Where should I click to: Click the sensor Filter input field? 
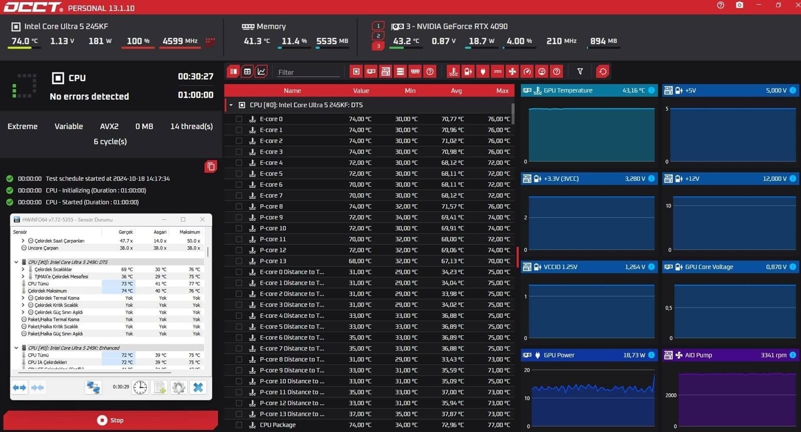click(308, 72)
